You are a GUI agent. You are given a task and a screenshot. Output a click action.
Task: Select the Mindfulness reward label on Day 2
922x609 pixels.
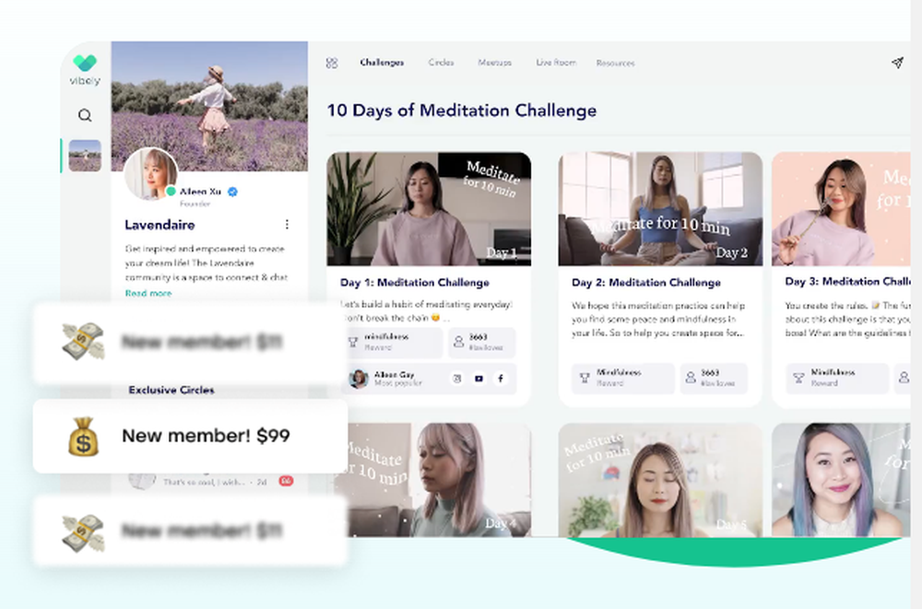[619, 373]
